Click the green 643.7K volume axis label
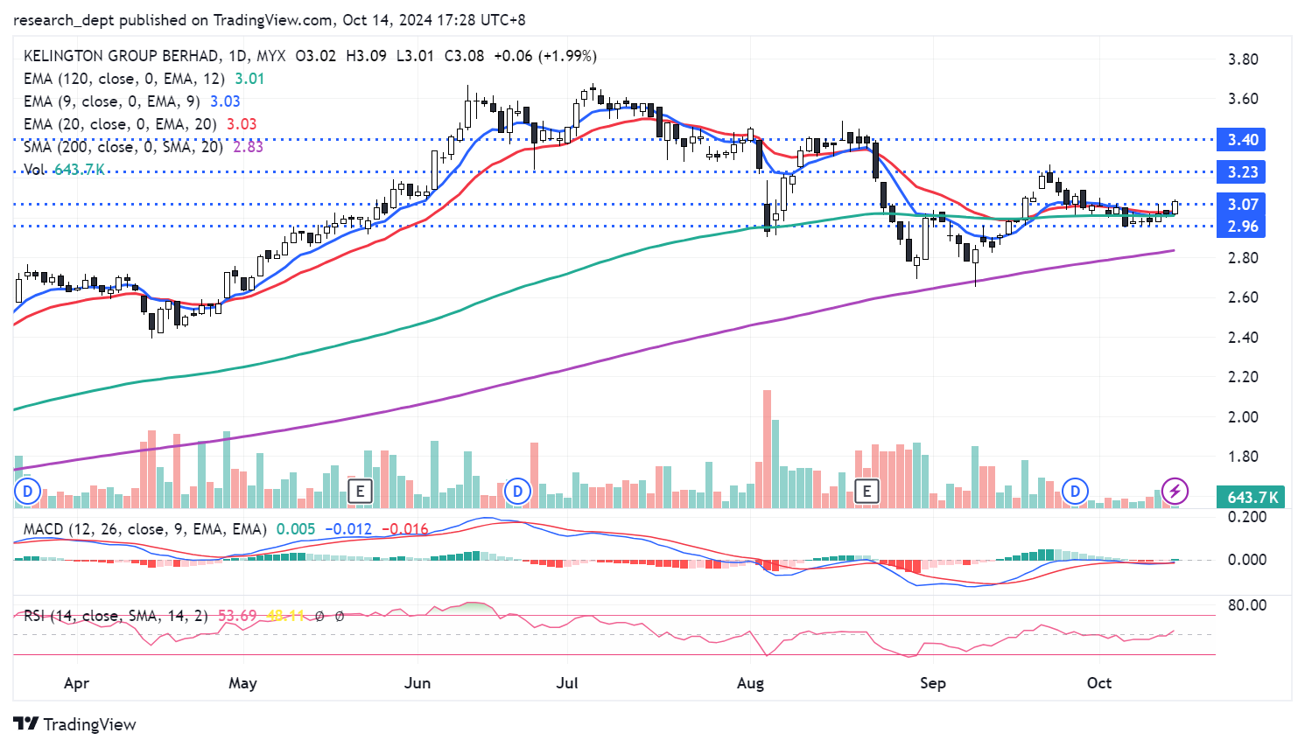The height and width of the screenshot is (747, 1305). point(1252,497)
